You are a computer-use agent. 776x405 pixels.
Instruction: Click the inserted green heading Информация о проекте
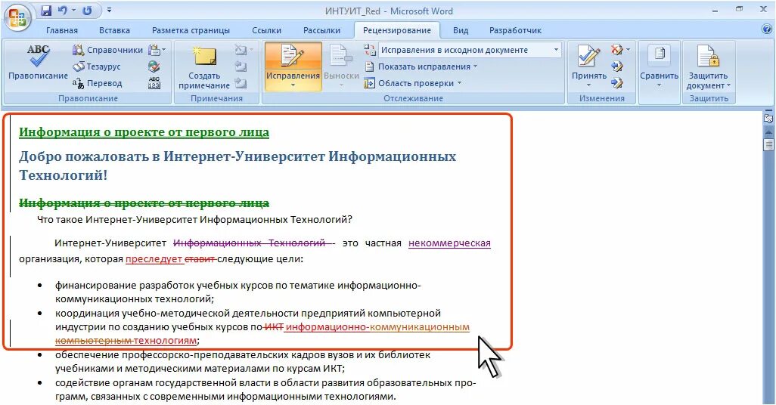144,132
